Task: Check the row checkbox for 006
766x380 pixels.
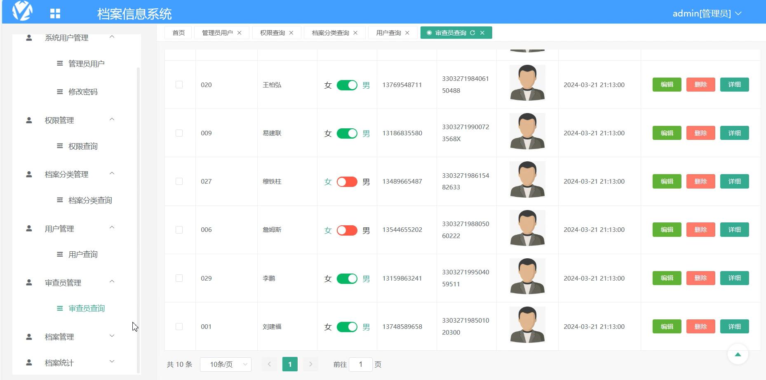Action: point(179,229)
